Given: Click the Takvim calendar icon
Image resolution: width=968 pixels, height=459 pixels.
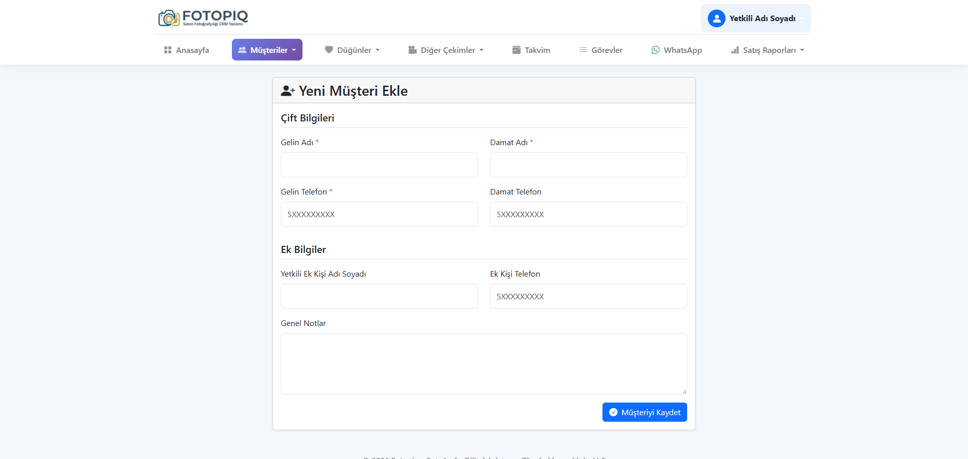Looking at the screenshot, I should coord(516,50).
